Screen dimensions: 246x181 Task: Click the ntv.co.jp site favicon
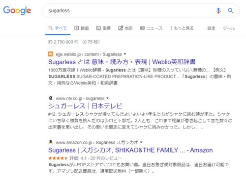click(51, 98)
